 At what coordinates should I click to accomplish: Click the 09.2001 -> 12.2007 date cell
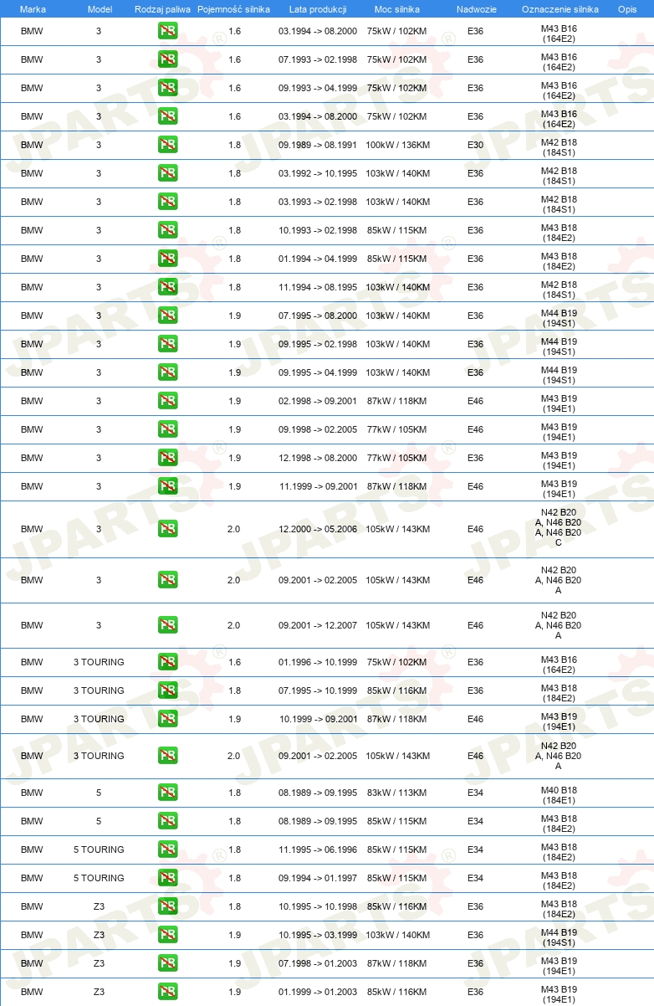pos(318,625)
